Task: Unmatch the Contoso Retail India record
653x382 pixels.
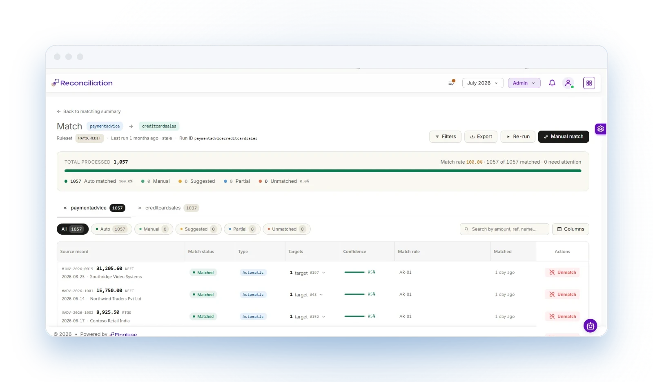Action: click(562, 317)
